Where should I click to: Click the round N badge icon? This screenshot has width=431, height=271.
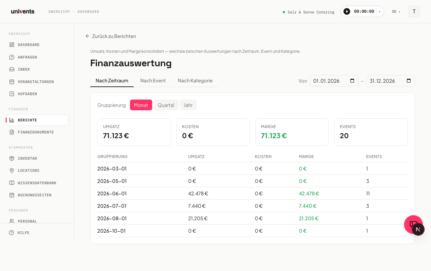click(x=418, y=229)
